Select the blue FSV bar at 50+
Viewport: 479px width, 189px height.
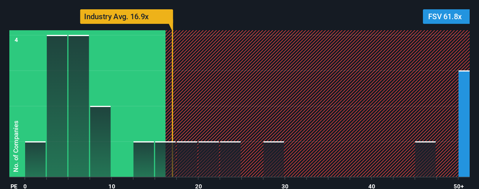pyautogui.click(x=464, y=124)
